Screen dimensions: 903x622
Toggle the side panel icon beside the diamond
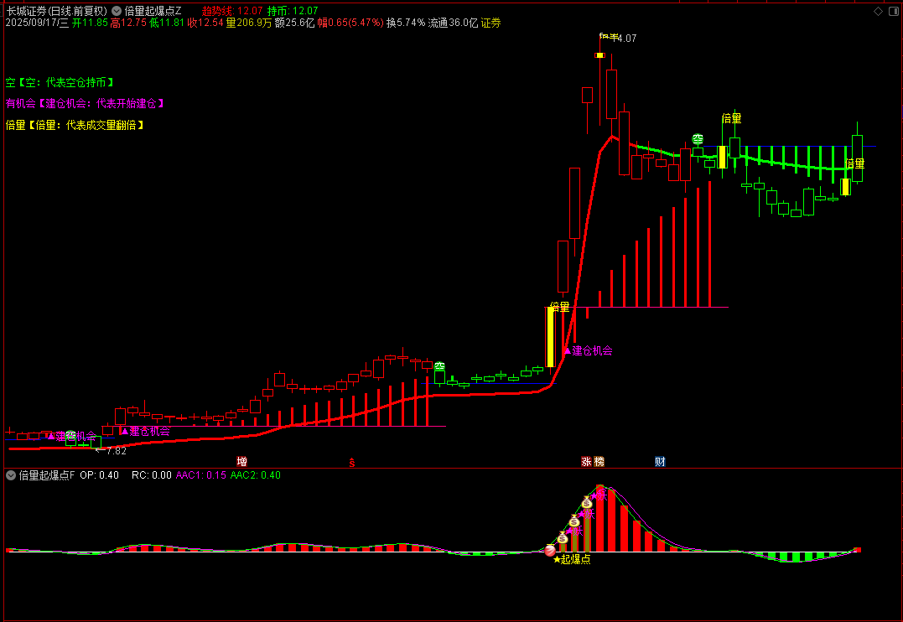pos(895,11)
